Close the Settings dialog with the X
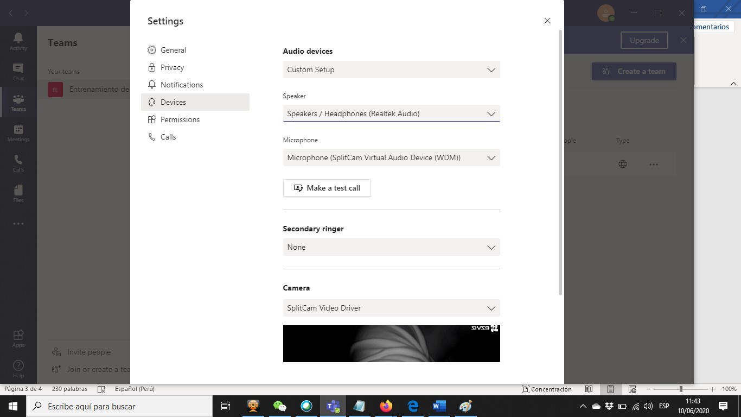Viewport: 741px width, 417px height. pos(547,21)
